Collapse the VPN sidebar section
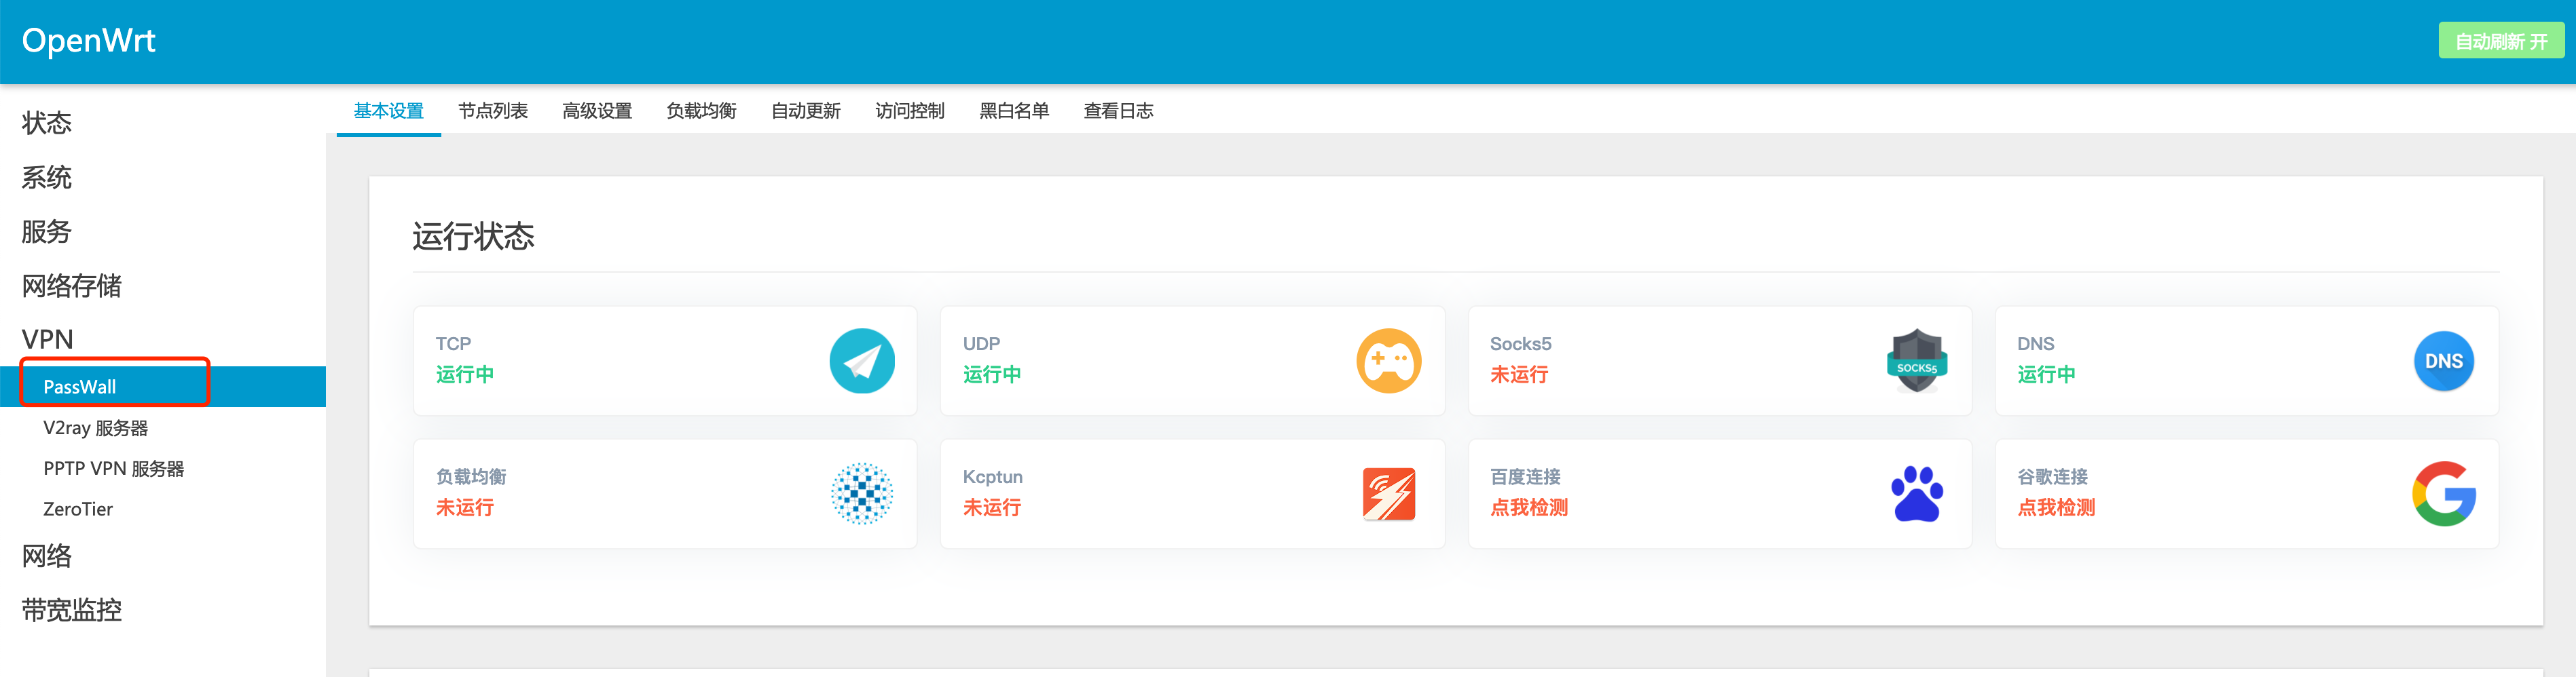 [x=48, y=339]
